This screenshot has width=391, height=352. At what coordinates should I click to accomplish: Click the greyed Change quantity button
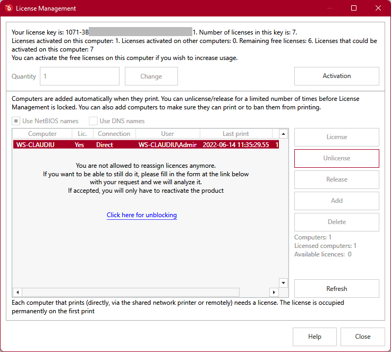point(151,76)
